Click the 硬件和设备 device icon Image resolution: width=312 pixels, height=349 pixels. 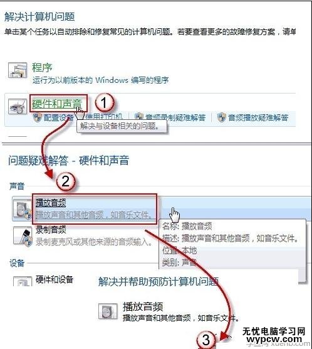23,281
